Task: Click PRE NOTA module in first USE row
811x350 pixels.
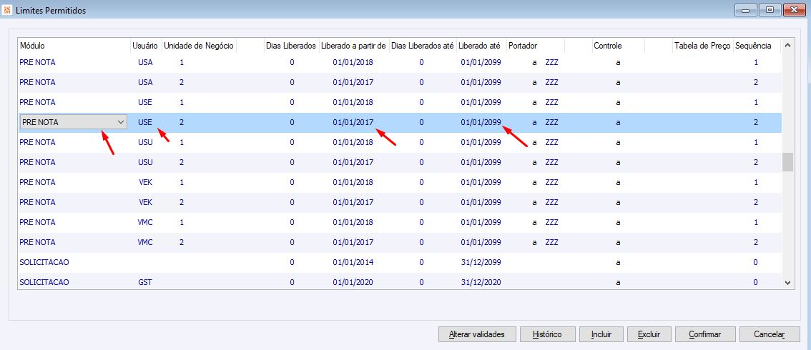Action: pyautogui.click(x=37, y=102)
